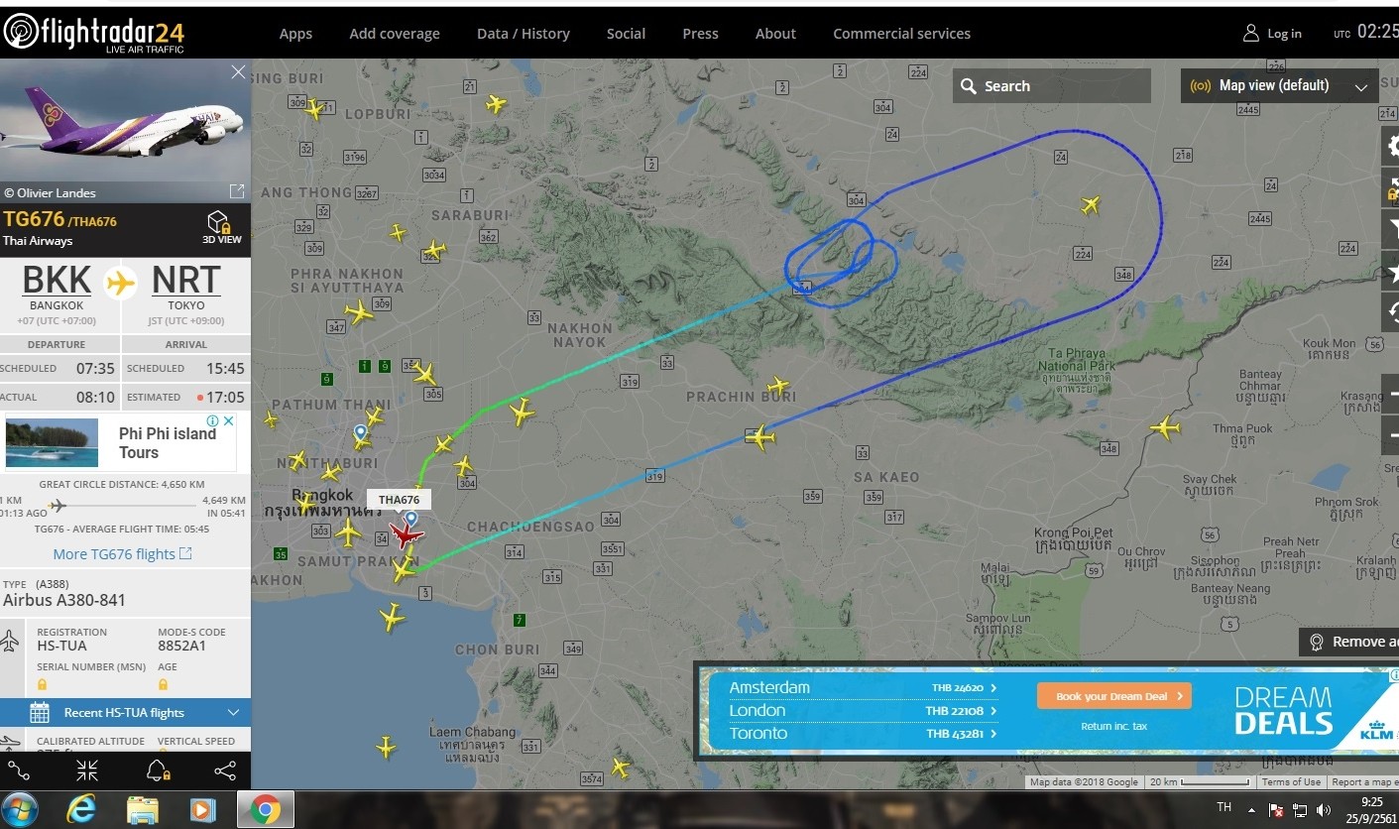Click the playback history icon on map edge

1391,312
